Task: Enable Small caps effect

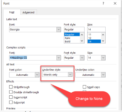Action: pos(84,87)
